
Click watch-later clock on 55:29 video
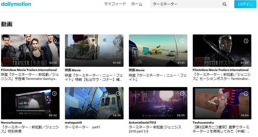[182, 94]
